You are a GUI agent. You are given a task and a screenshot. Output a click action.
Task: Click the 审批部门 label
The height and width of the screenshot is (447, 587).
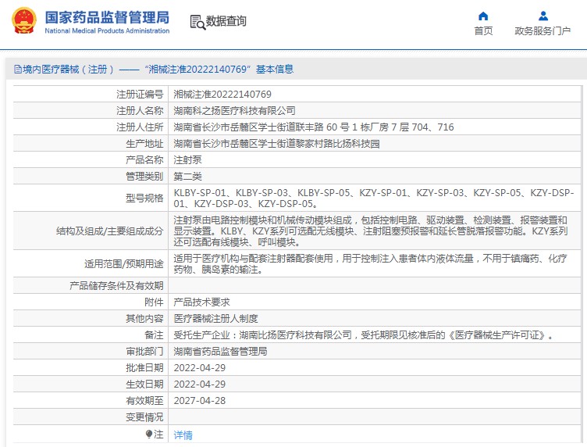pyautogui.click(x=144, y=352)
